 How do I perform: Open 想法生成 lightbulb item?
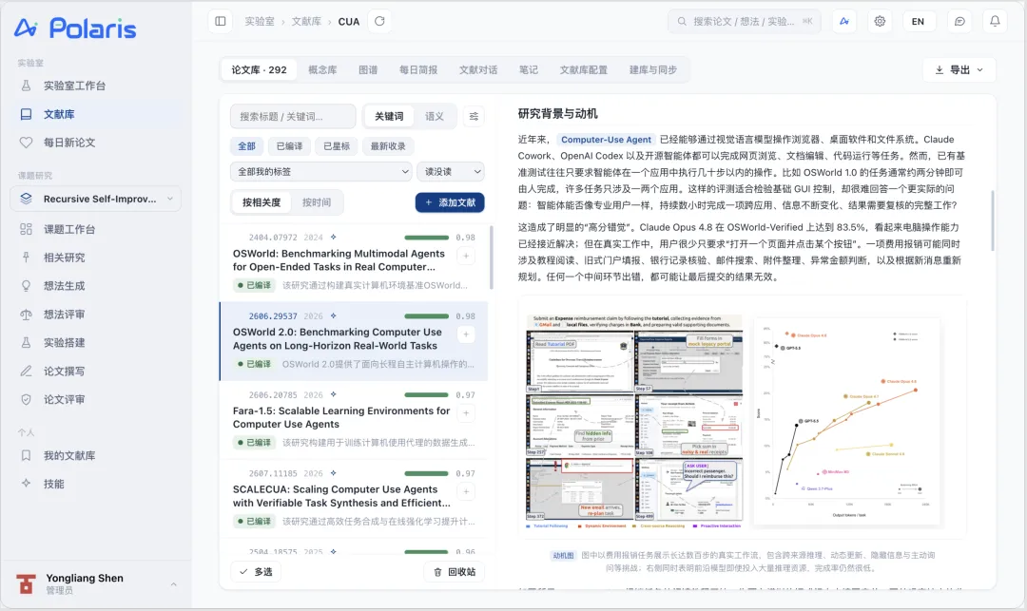tap(96, 286)
